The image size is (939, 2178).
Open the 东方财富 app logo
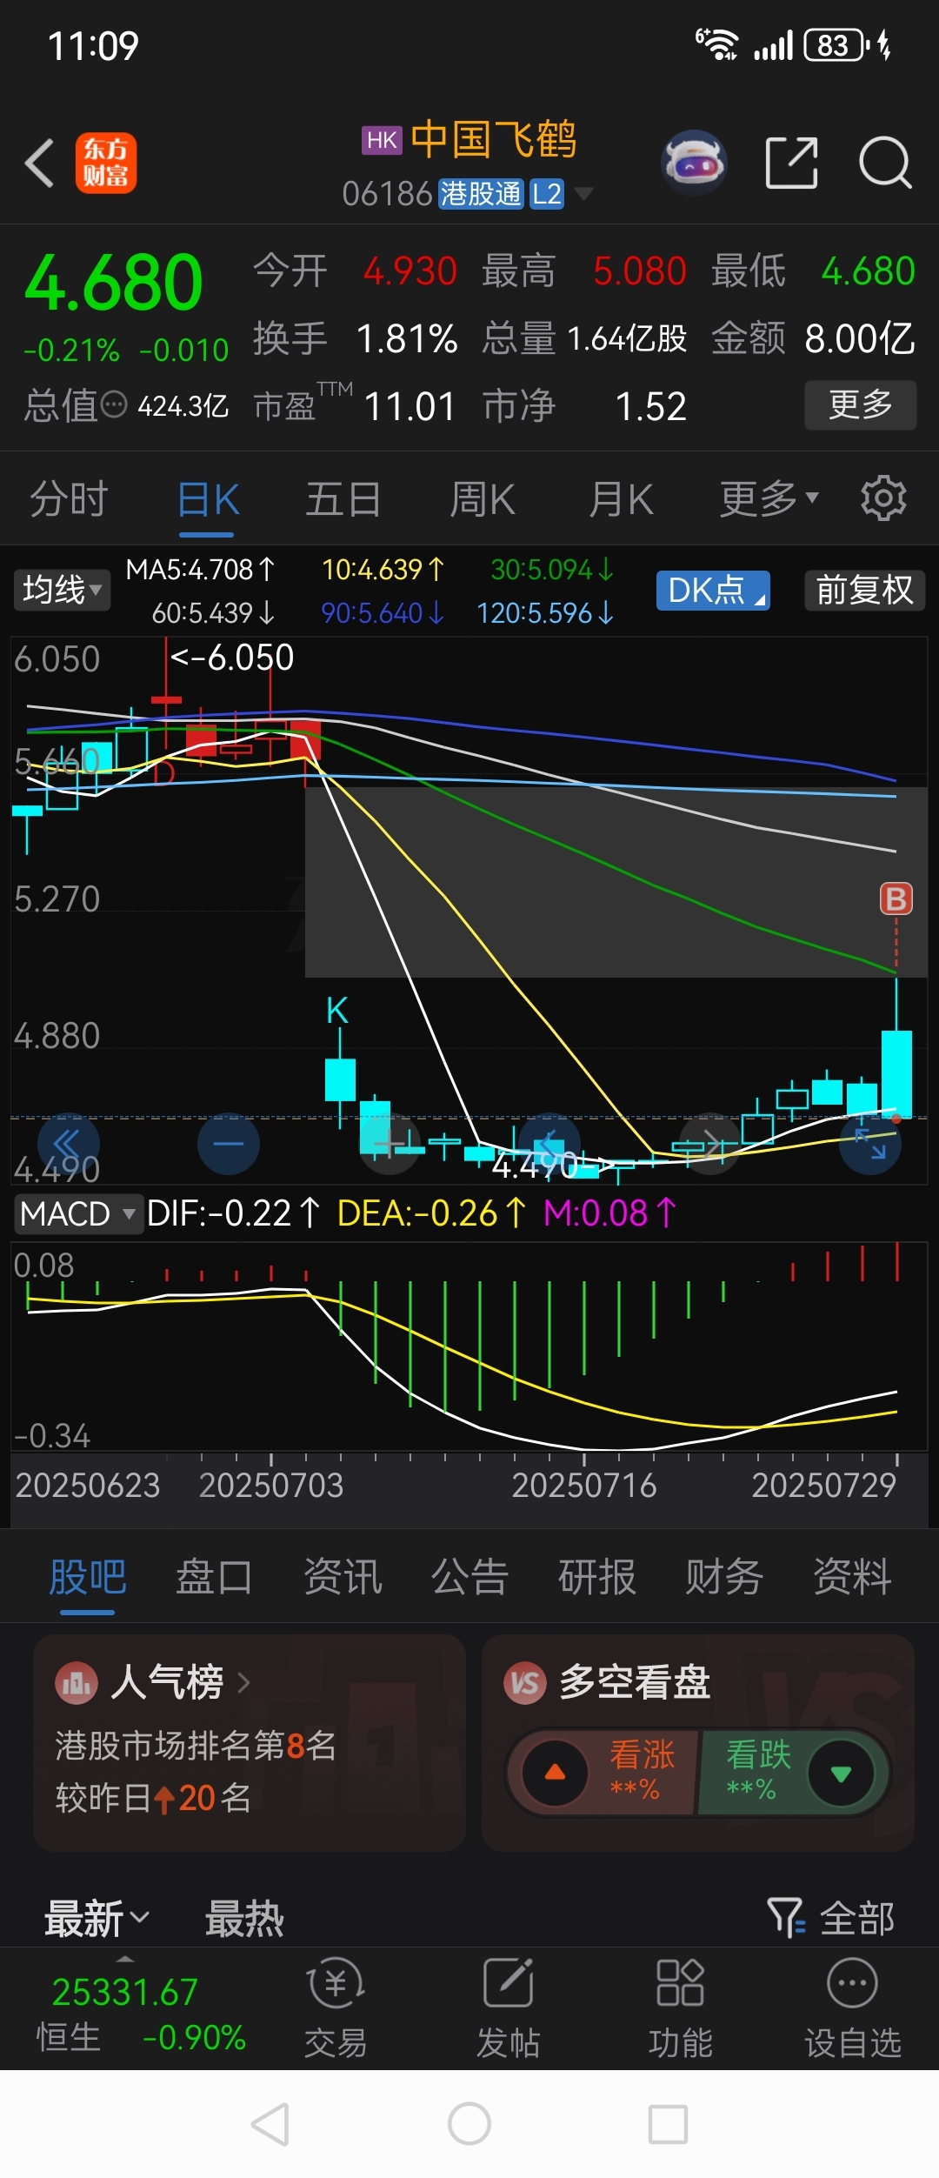(x=105, y=163)
